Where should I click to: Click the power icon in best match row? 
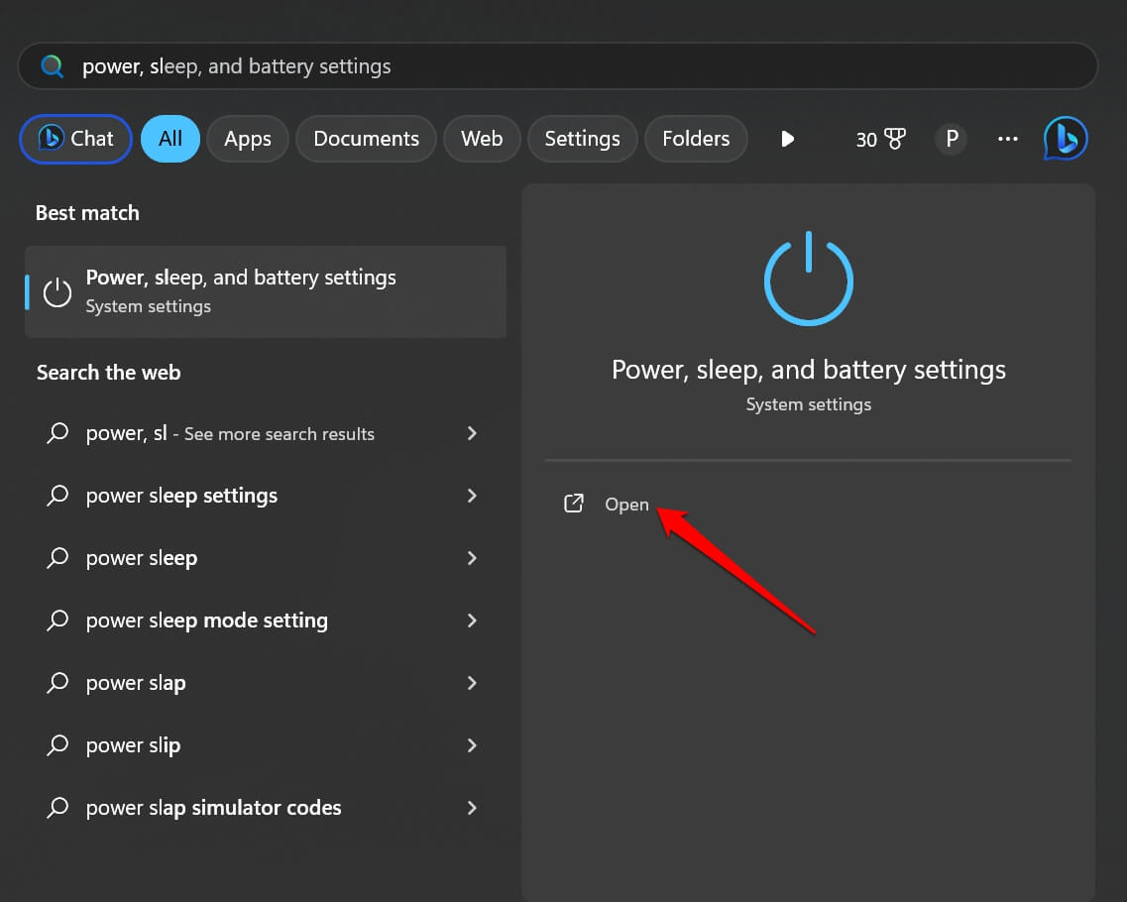57,292
